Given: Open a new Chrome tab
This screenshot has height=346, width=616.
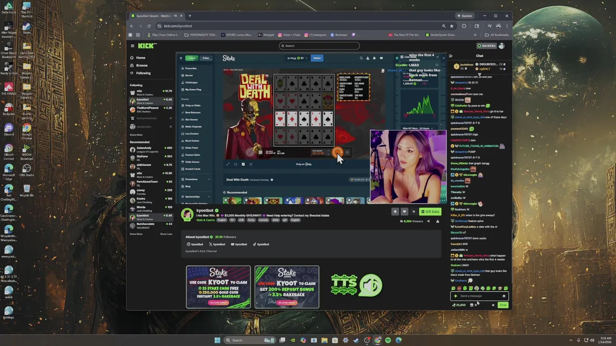Looking at the screenshot, I should [x=190, y=16].
